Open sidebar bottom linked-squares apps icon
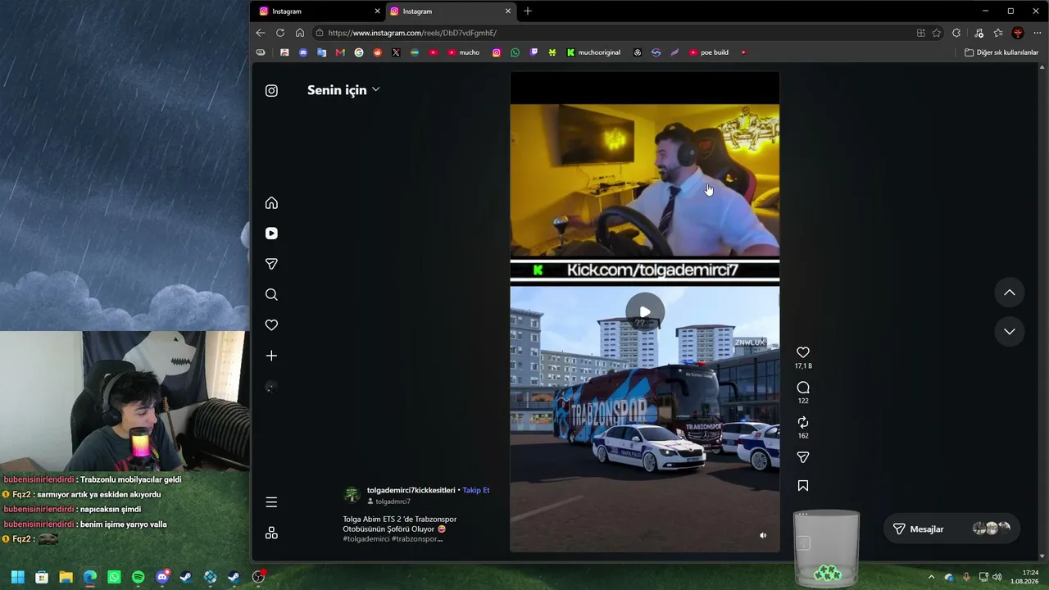This screenshot has width=1049, height=590. [x=271, y=533]
